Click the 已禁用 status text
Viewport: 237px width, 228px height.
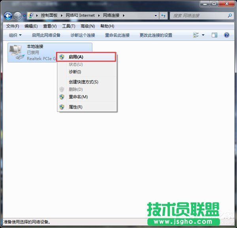(33, 52)
